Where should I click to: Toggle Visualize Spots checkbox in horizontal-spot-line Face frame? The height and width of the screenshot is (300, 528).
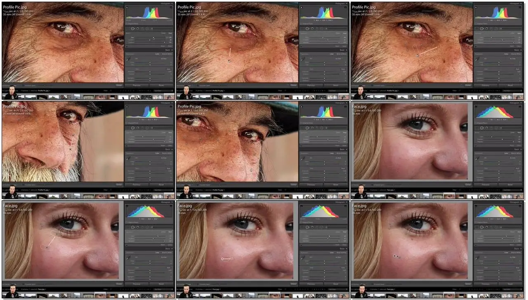click(198, 284)
